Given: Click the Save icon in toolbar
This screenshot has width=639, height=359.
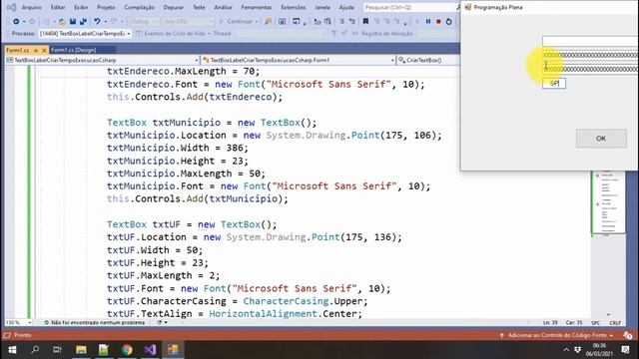Looking at the screenshot, I should (73, 21).
